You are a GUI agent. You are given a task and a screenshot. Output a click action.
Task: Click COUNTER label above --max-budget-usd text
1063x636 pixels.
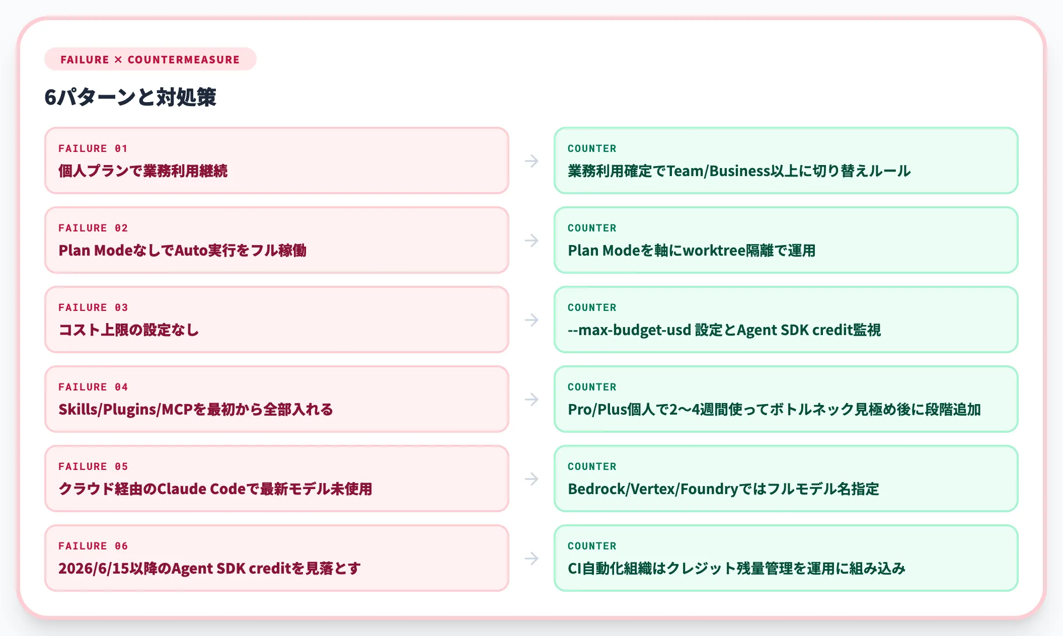[x=592, y=307]
